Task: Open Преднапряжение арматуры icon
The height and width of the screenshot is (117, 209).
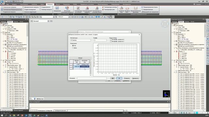Action: [x=136, y=9]
